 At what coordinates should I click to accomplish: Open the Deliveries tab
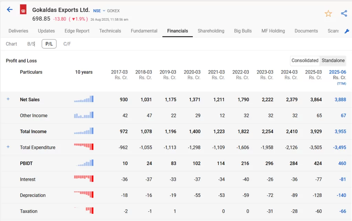tap(19, 31)
